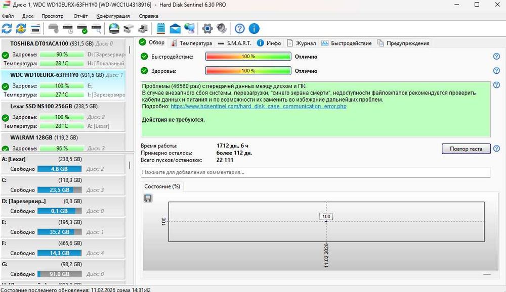Select the E: partition (195,3 GB)
Viewport: 506px width, 292px height.
point(63,227)
